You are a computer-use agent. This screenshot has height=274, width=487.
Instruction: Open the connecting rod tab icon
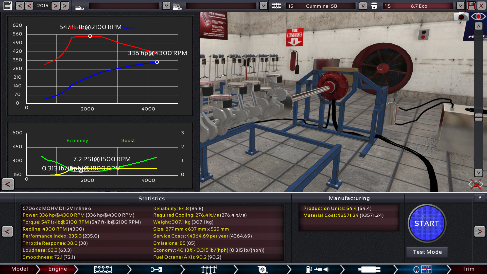(156, 269)
